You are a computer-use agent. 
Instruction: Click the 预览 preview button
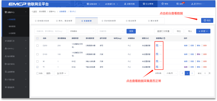[x=207, y=20]
